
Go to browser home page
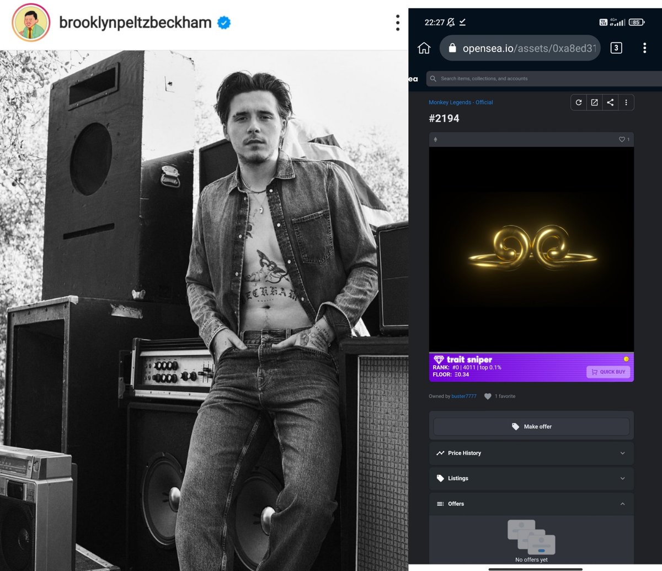point(424,48)
